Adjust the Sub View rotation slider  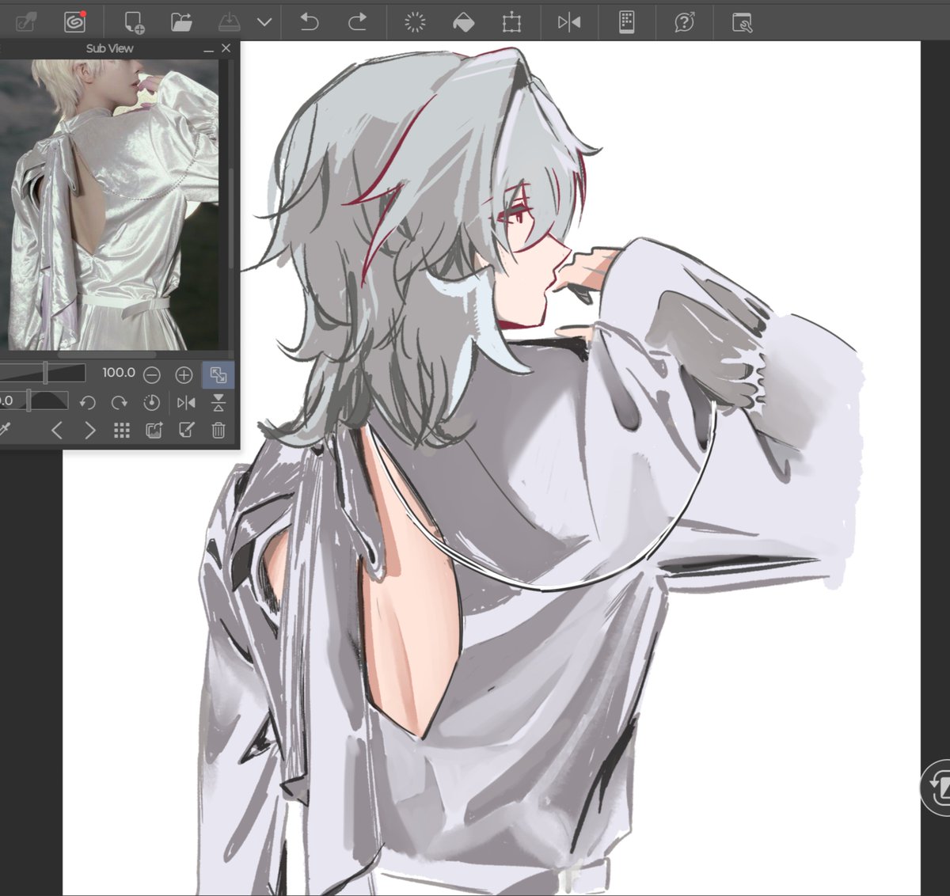(33, 401)
